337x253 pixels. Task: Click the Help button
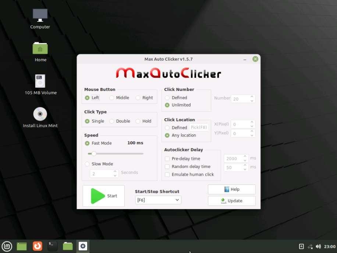click(231, 189)
